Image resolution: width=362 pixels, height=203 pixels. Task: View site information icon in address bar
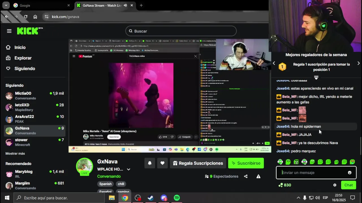(x=47, y=17)
